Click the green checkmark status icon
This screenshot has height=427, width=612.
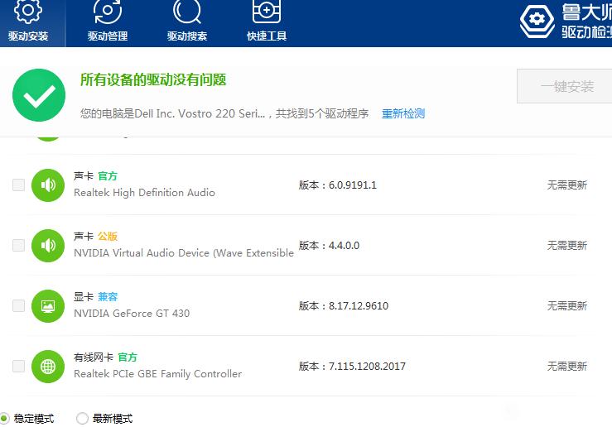click(x=39, y=95)
